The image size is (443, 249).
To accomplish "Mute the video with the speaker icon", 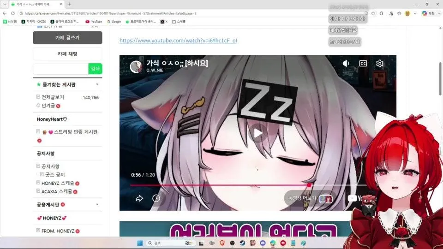I will (346, 63).
